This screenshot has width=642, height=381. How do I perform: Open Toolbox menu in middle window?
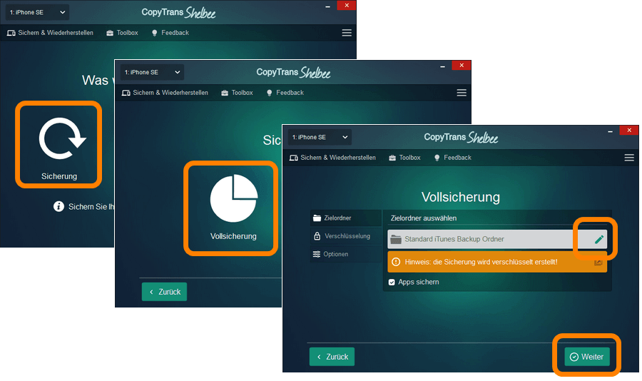click(237, 93)
